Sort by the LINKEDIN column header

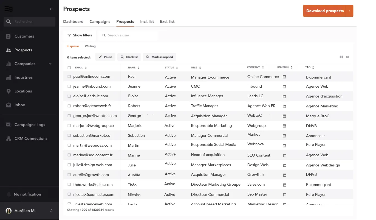point(285,67)
